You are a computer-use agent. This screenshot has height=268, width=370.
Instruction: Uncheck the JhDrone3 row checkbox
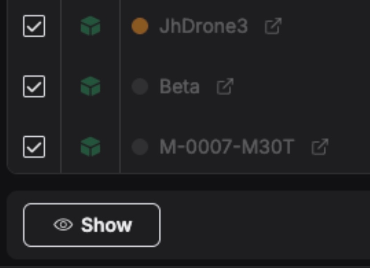click(x=34, y=26)
